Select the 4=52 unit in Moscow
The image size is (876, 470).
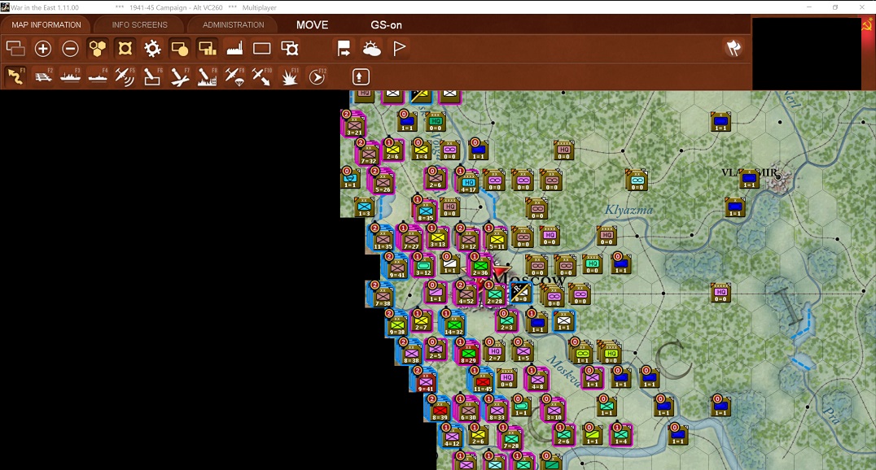[x=466, y=294]
